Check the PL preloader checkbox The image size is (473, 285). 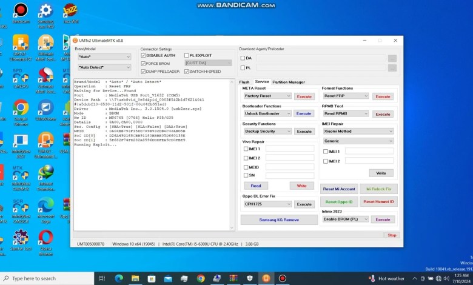pos(243,68)
